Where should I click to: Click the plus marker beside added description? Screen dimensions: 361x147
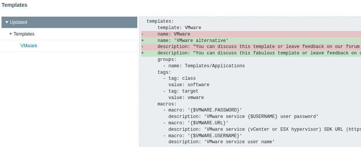pos(143,53)
